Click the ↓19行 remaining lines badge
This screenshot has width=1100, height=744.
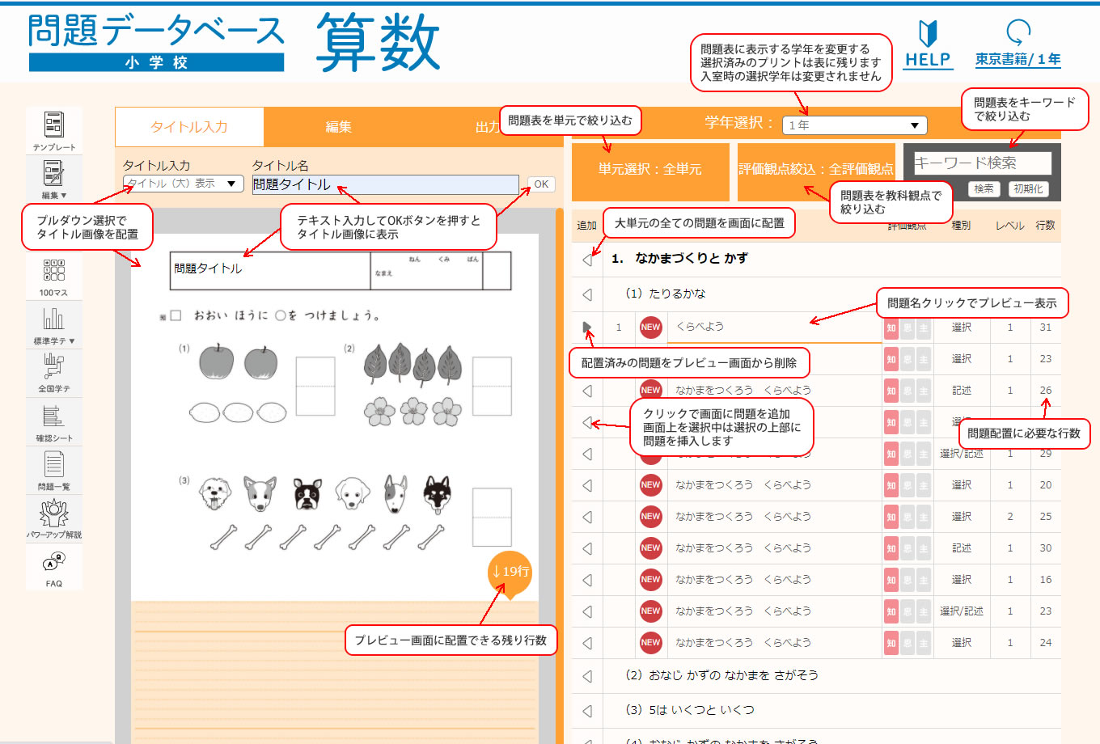(x=510, y=573)
